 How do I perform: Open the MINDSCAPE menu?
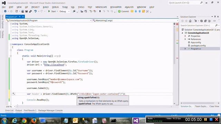pyautogui.click(x=101, y=7)
